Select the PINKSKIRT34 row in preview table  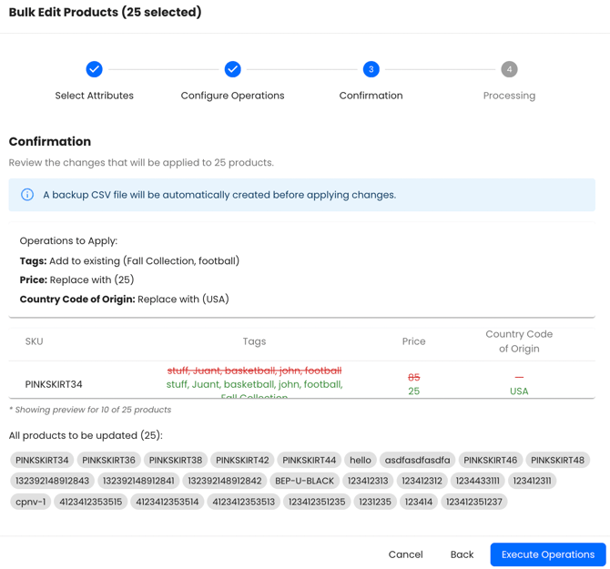pos(54,384)
